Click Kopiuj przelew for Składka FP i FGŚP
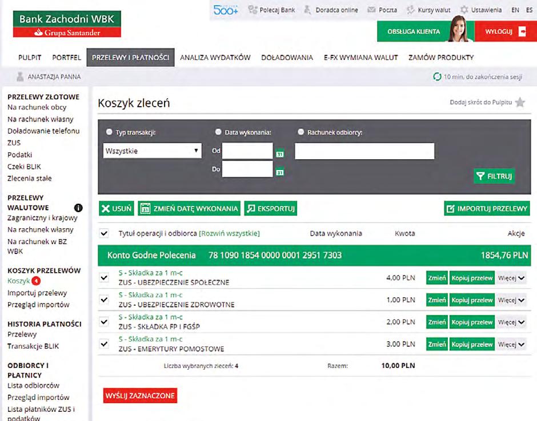The width and height of the screenshot is (537, 421). 472,322
